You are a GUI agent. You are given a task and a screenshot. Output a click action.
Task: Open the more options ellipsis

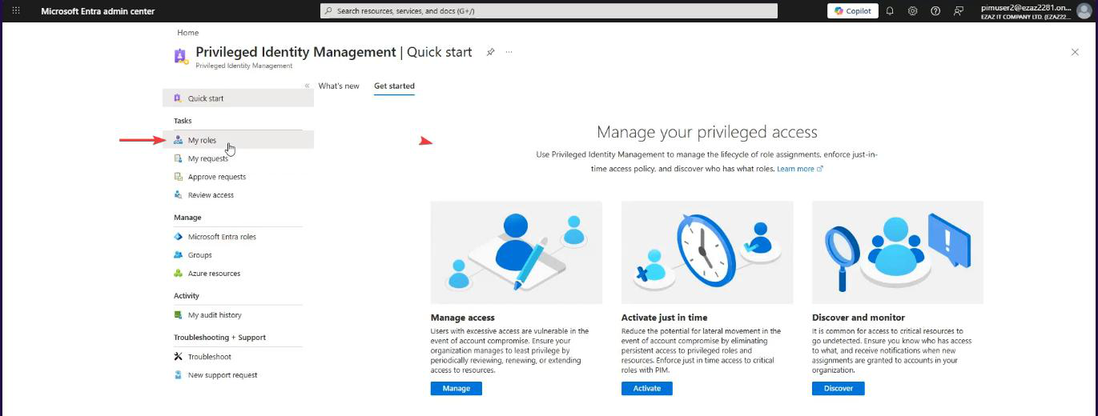point(509,52)
